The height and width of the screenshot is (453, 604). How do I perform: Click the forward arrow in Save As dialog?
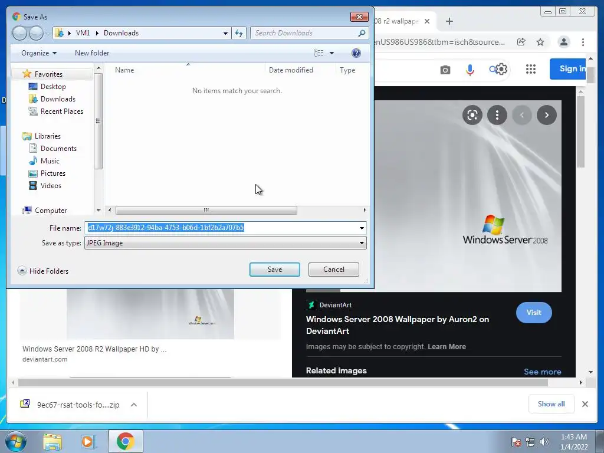click(x=36, y=33)
